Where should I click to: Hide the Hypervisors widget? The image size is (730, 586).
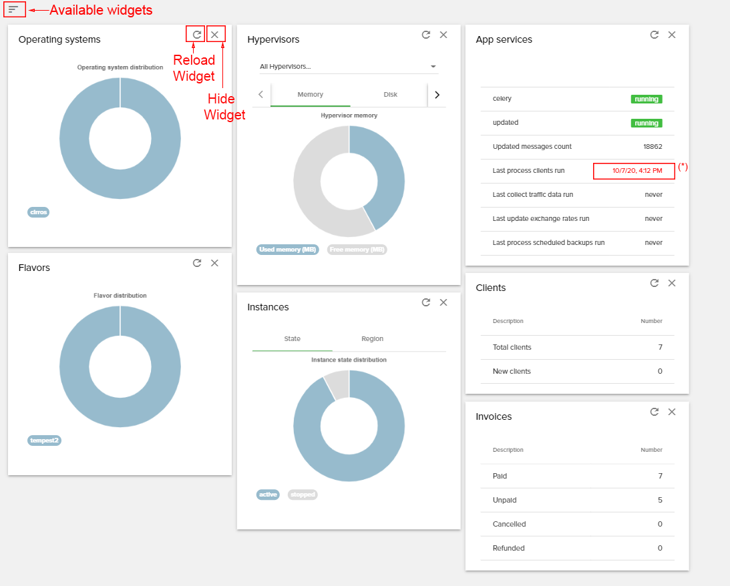coord(443,35)
